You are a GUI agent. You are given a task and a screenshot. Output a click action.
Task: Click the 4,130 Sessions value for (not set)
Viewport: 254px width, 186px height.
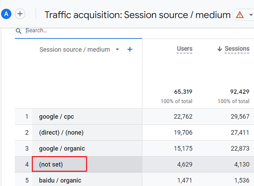click(x=242, y=164)
